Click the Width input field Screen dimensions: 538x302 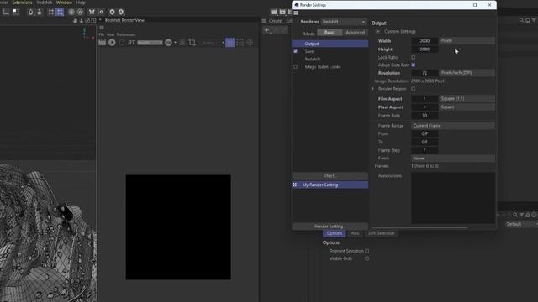[425, 41]
